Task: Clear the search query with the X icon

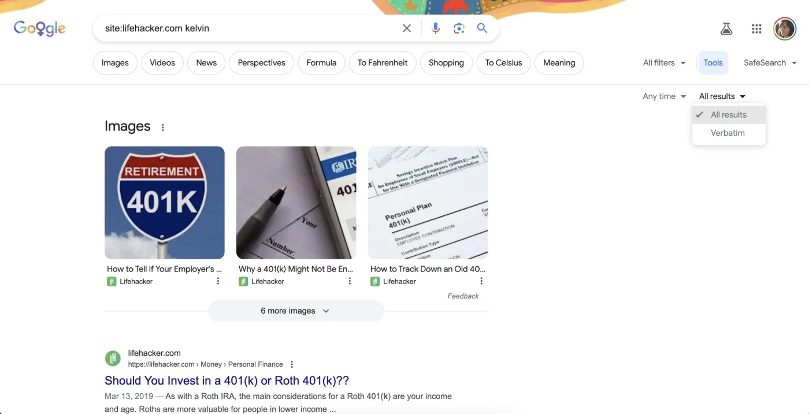Action: tap(406, 28)
